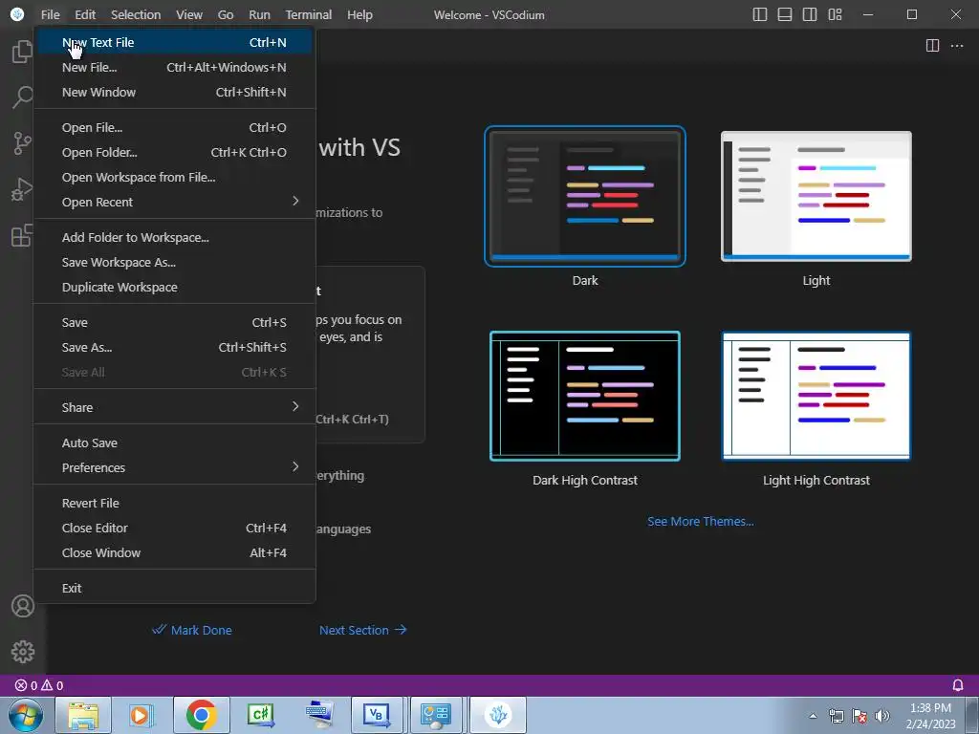Choose Open File...
The image size is (979, 734).
click(174, 128)
